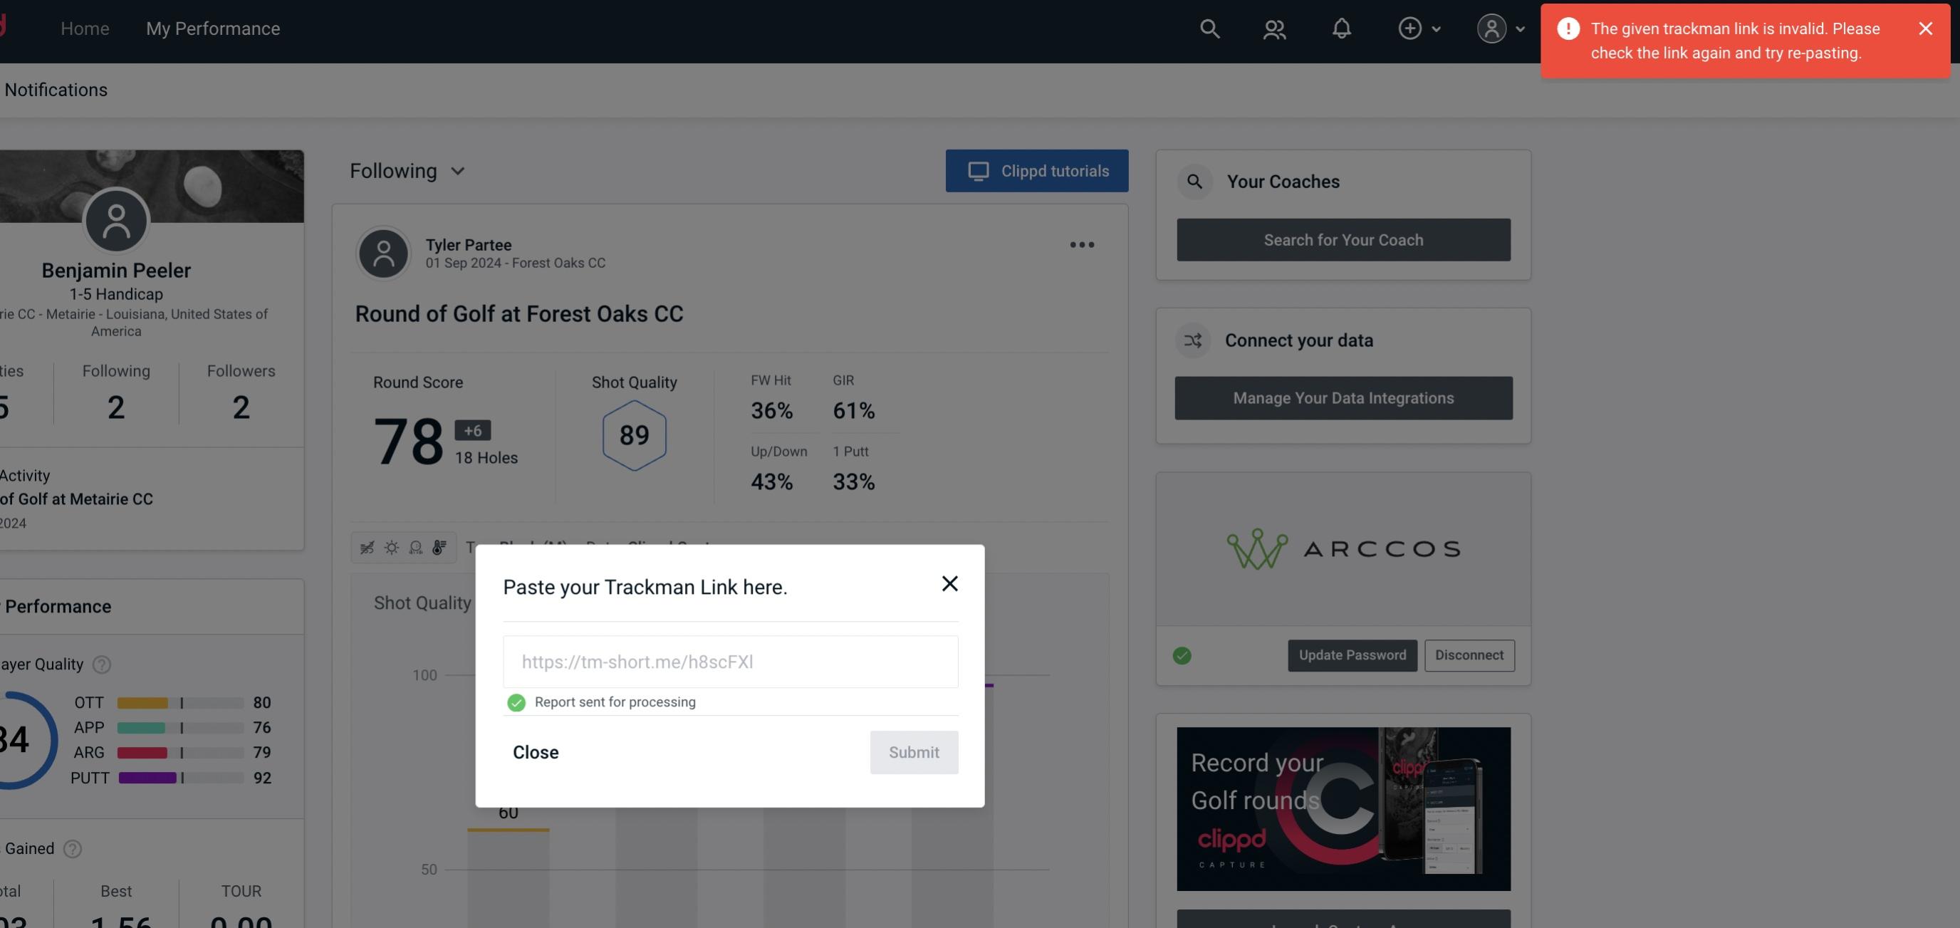Click the user profile avatar icon
The image size is (1960, 928).
[1493, 28]
